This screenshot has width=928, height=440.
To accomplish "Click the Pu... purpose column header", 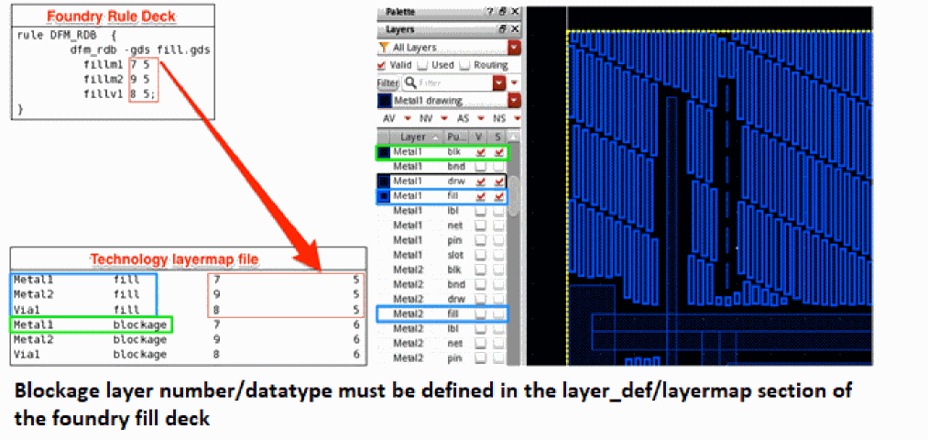I will [x=456, y=136].
